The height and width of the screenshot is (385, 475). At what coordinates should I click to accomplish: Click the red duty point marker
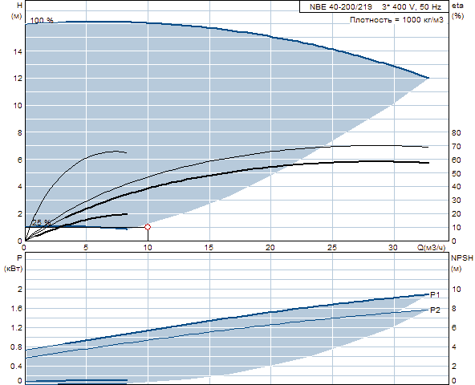(148, 227)
